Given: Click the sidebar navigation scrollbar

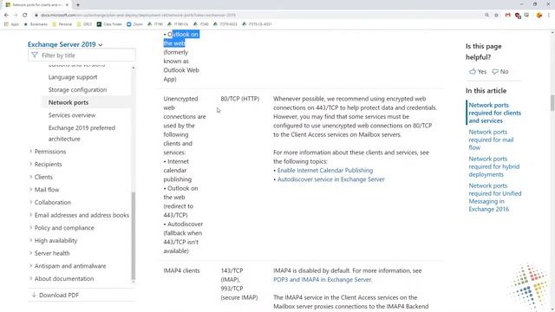Looking at the screenshot, I should [134, 236].
